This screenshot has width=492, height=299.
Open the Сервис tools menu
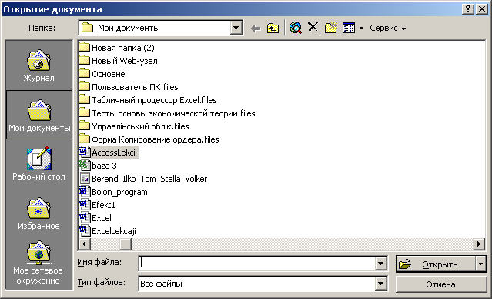click(387, 29)
